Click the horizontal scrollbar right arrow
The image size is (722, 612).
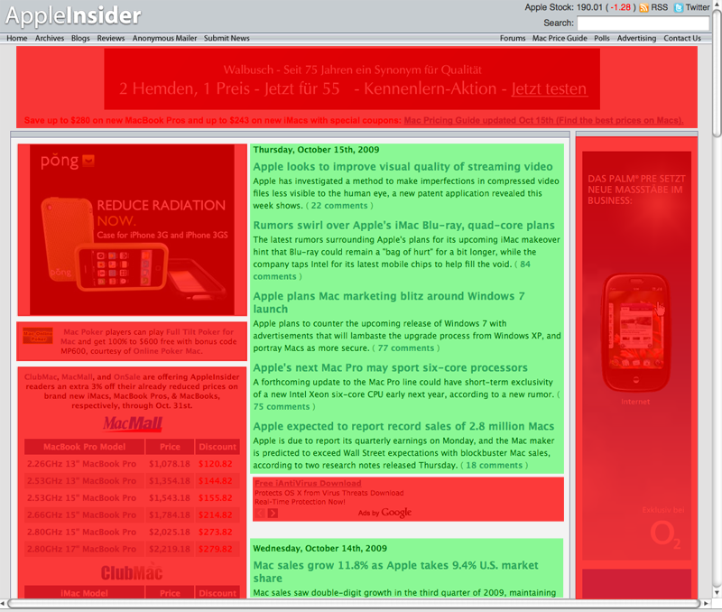[x=706, y=603]
